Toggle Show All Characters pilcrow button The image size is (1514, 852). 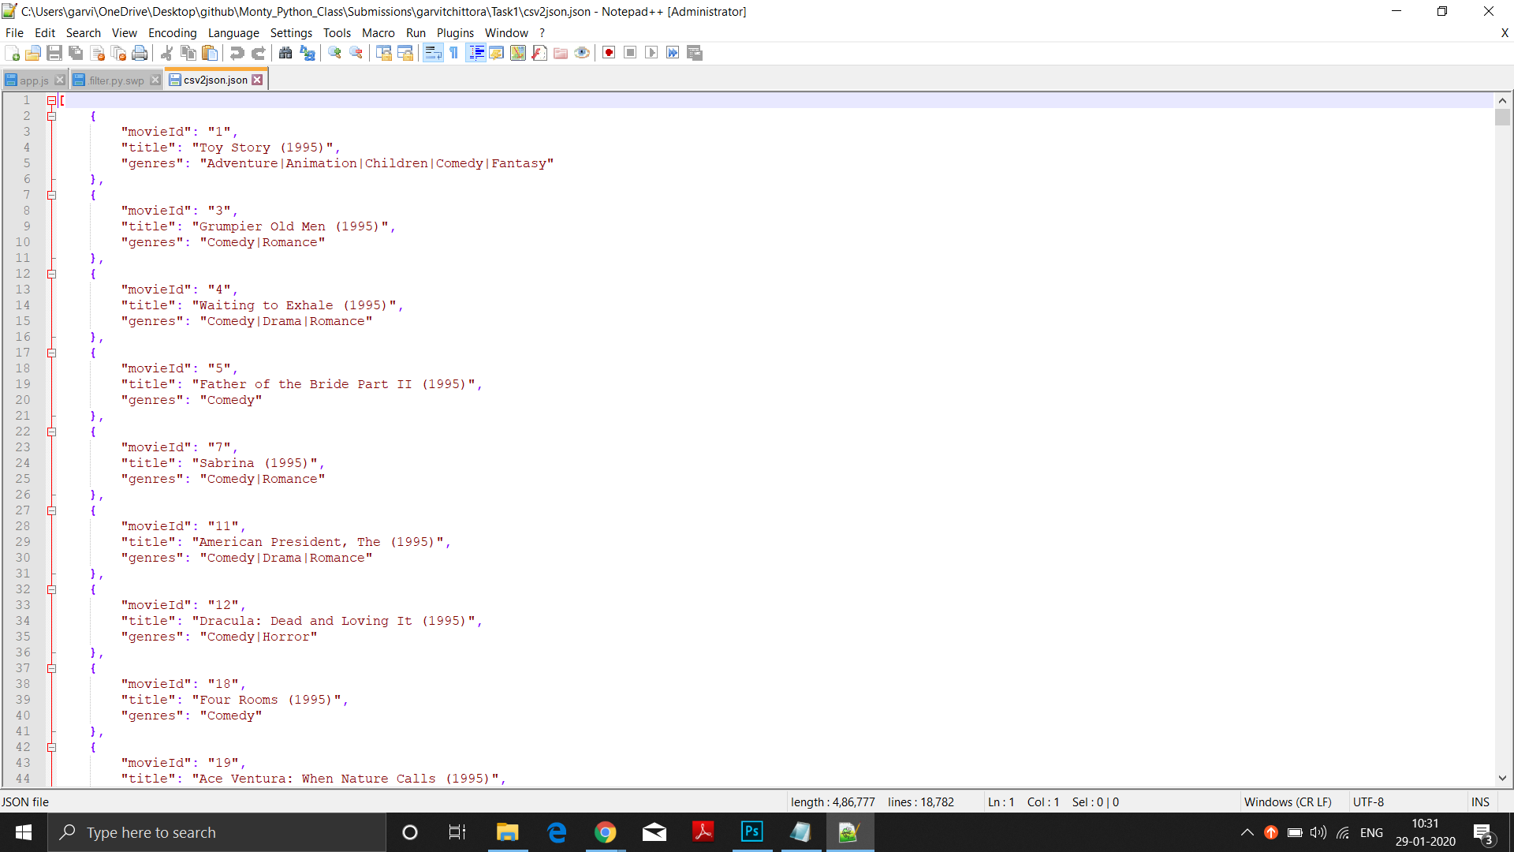coord(454,53)
